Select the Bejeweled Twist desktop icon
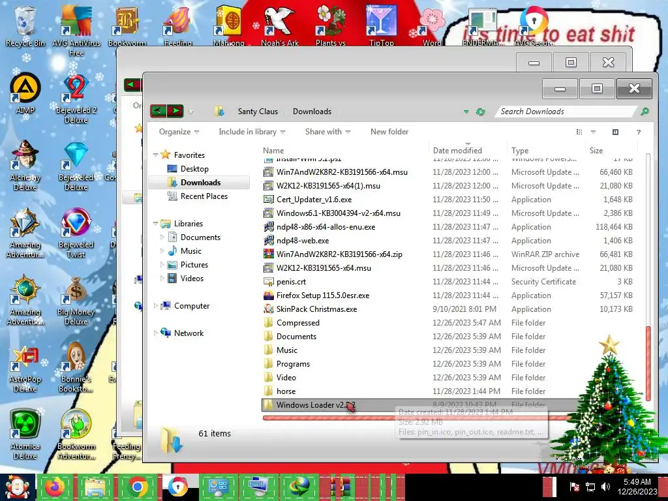Screen dimensions: 668x501 point(76,234)
